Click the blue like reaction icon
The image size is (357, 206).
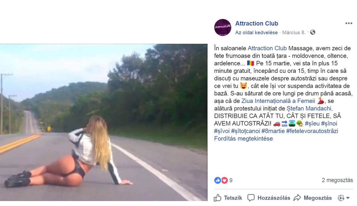218,180
